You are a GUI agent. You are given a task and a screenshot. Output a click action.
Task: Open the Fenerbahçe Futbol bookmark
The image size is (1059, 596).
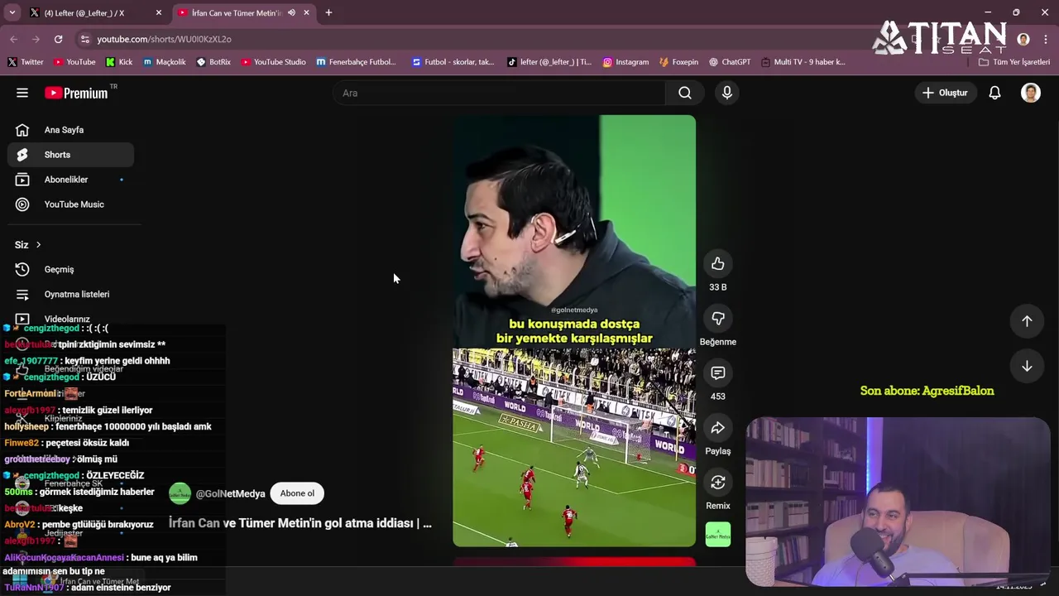(x=357, y=62)
